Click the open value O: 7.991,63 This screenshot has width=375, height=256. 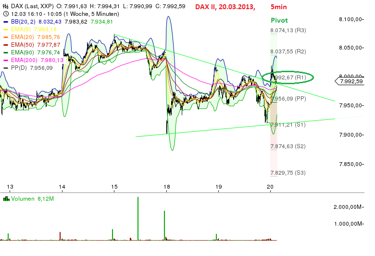[72, 6]
